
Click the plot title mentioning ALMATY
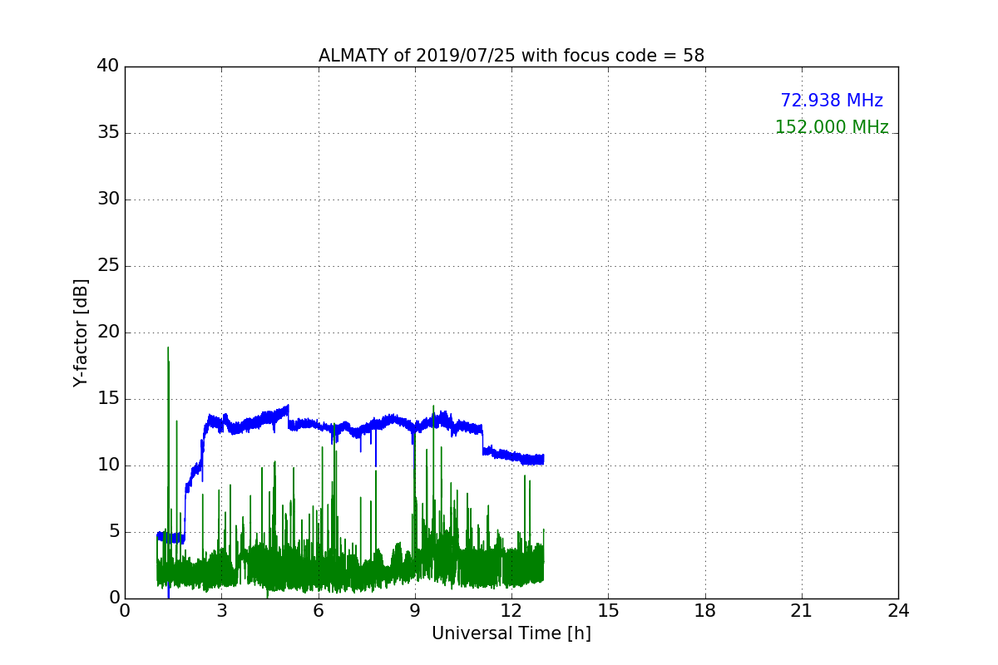point(511,56)
